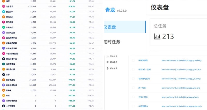Click the 番茄免费小说 dark app icon
Viewport: 207px width, 110px height.
(4, 59)
